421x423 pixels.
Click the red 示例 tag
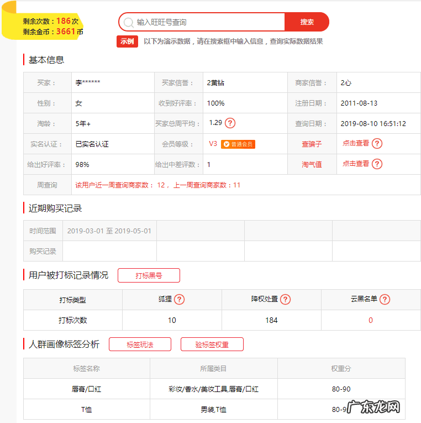tap(127, 41)
